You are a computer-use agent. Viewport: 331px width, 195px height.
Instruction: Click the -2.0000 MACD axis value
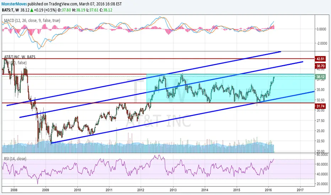pos(321,43)
